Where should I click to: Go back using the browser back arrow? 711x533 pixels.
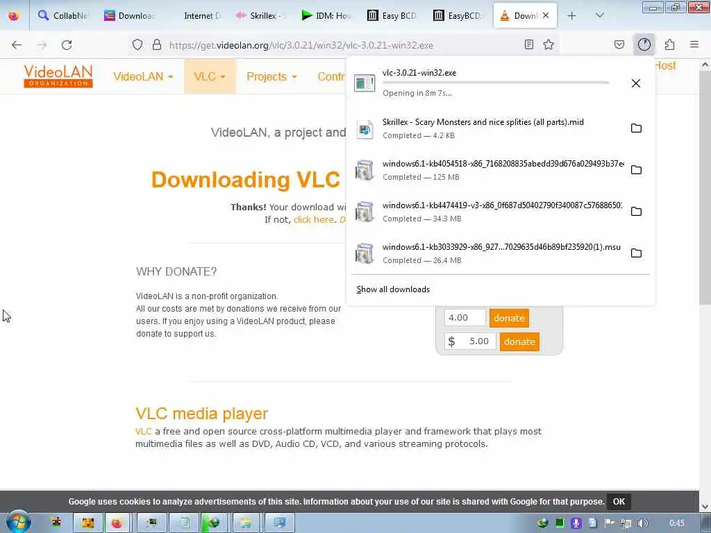pos(17,45)
